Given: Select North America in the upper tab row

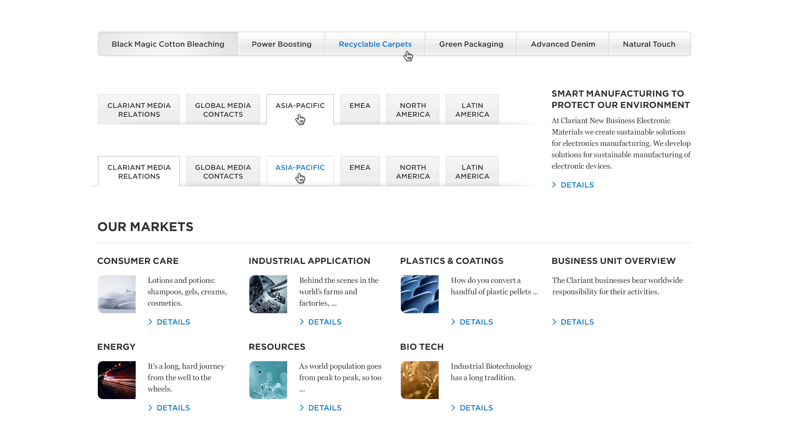Looking at the screenshot, I should 413,110.
